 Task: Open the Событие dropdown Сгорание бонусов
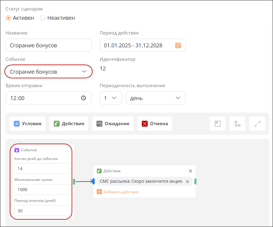(x=49, y=72)
